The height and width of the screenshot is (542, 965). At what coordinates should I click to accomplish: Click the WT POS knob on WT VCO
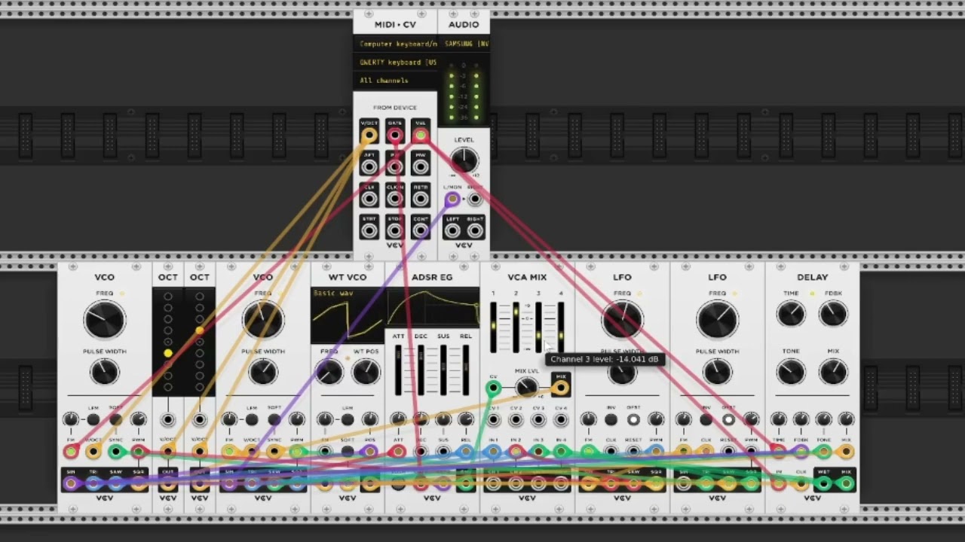coord(366,371)
